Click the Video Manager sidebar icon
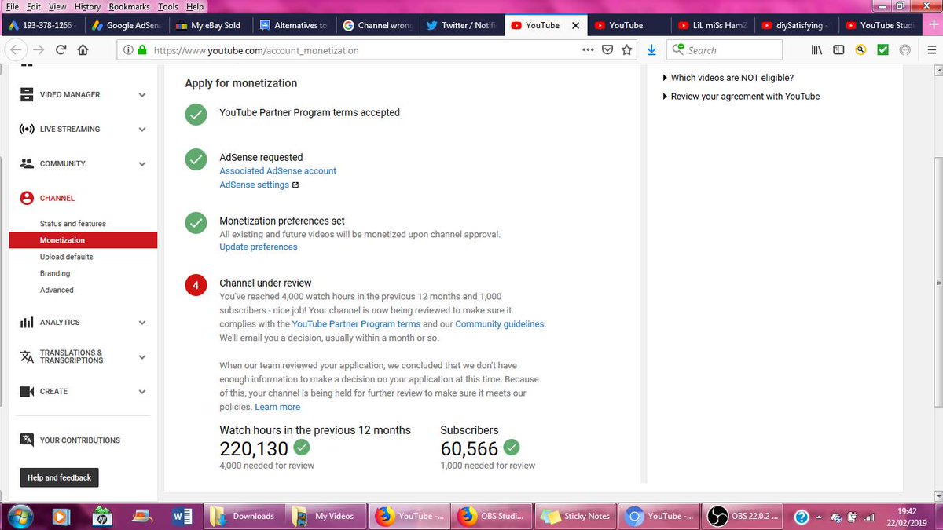Image resolution: width=943 pixels, height=530 pixels. click(27, 94)
